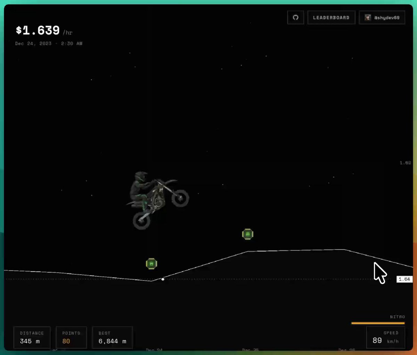The image size is (417, 355).
Task: Open the Leaderboard
Action: click(x=331, y=18)
